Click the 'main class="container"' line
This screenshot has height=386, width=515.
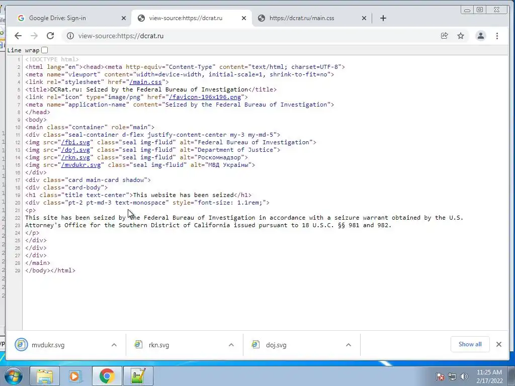pyautogui.click(x=90, y=127)
